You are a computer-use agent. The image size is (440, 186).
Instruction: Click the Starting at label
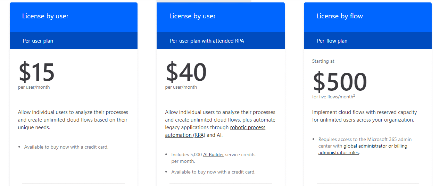pyautogui.click(x=323, y=61)
